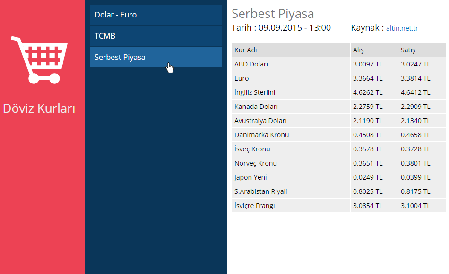Select the Kanada Doları row

[339, 107]
